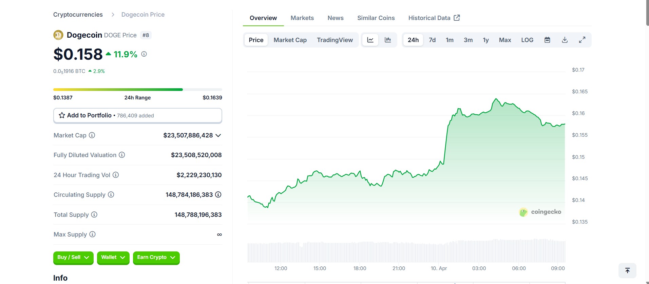Open the Buy / Sell dropdown
649x284 pixels.
point(73,258)
